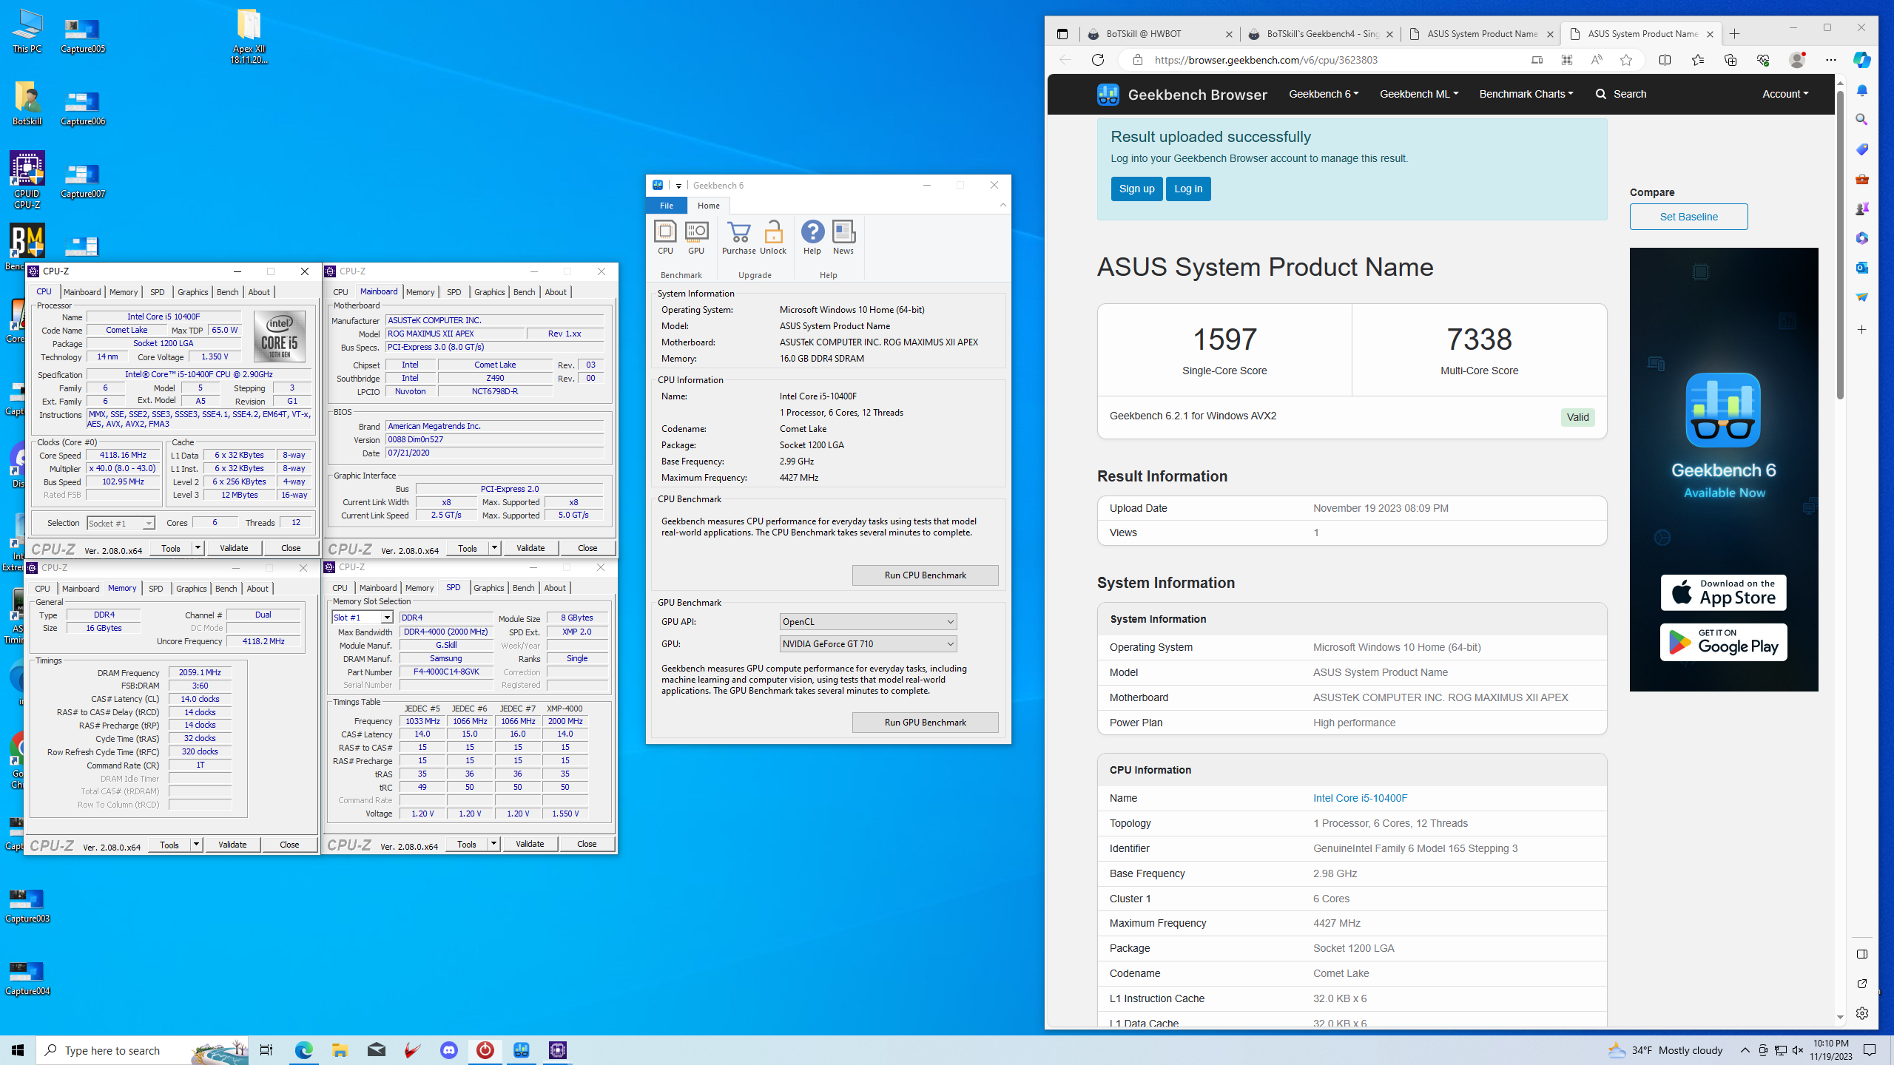The image size is (1894, 1065).
Task: Open File Explorer from the taskbar
Action: [x=340, y=1050]
